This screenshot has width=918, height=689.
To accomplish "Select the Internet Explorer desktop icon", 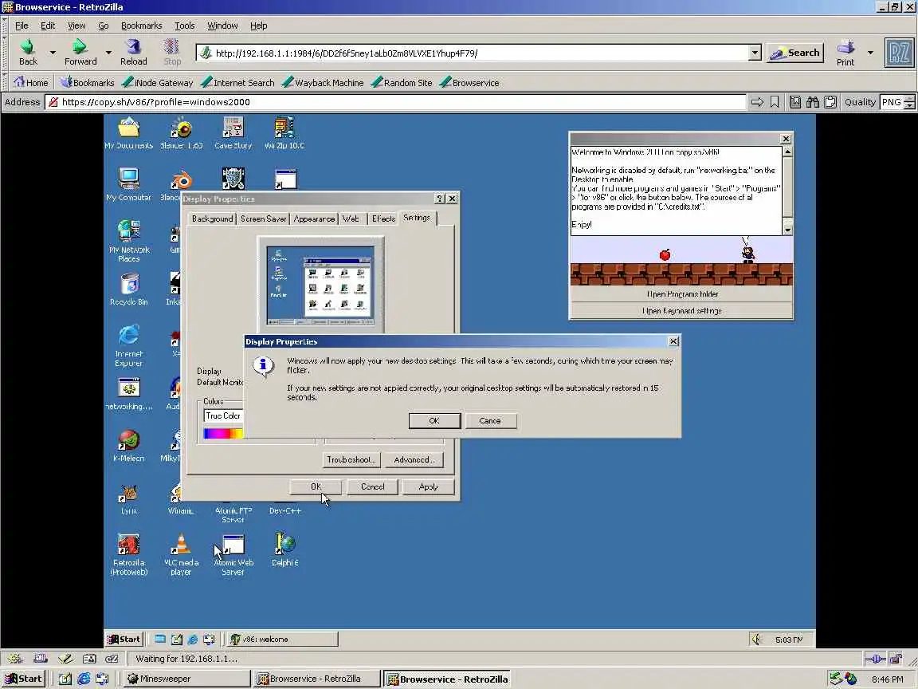I will point(129,345).
